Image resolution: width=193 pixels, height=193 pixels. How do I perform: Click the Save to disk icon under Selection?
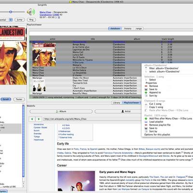pos(146,89)
